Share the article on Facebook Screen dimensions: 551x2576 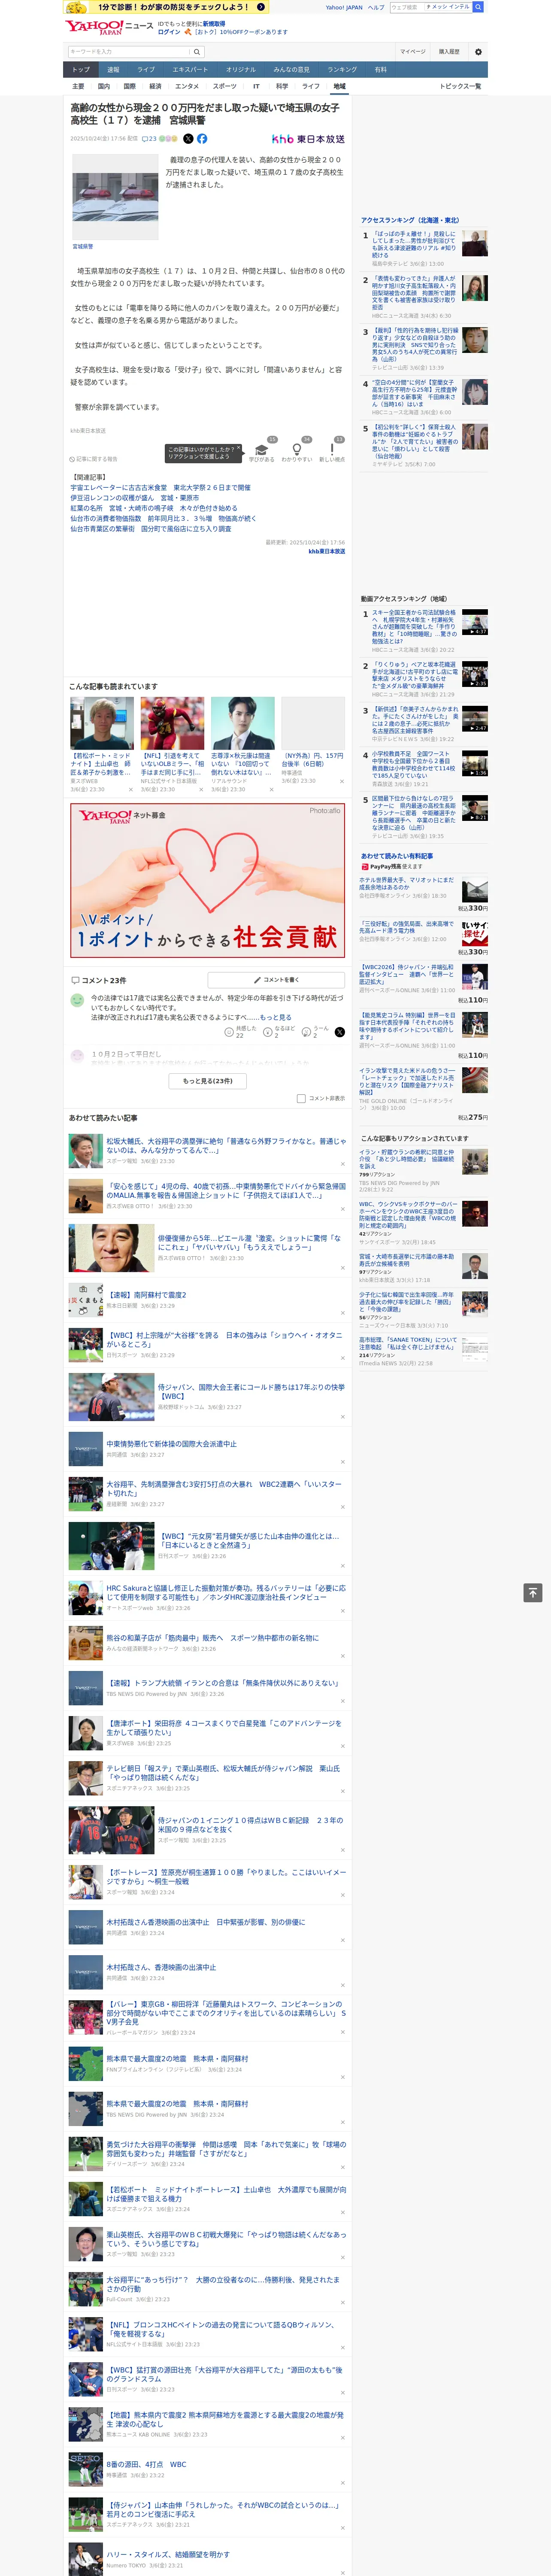pos(202,139)
